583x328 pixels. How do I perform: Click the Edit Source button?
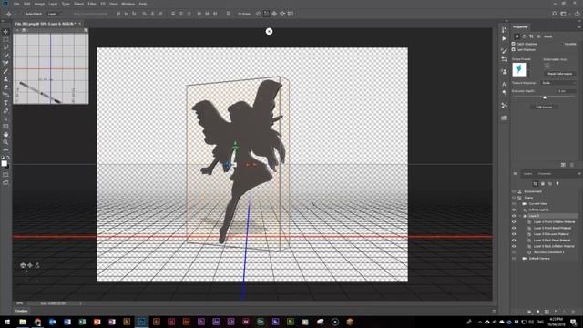tap(544, 108)
